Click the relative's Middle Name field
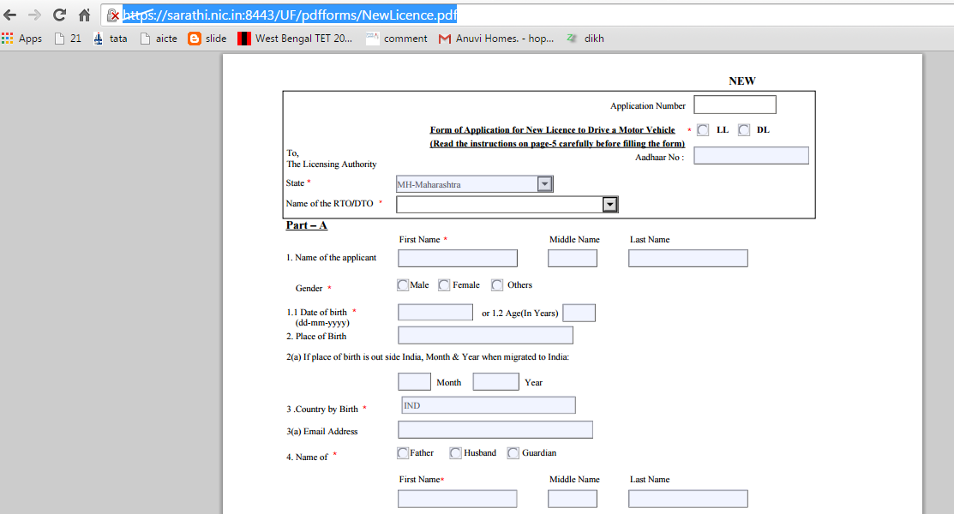 click(573, 499)
